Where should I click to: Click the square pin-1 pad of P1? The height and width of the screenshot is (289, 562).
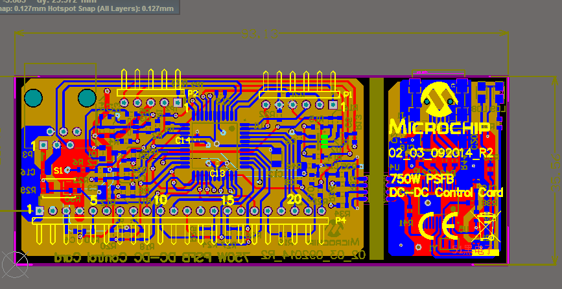[333, 104]
